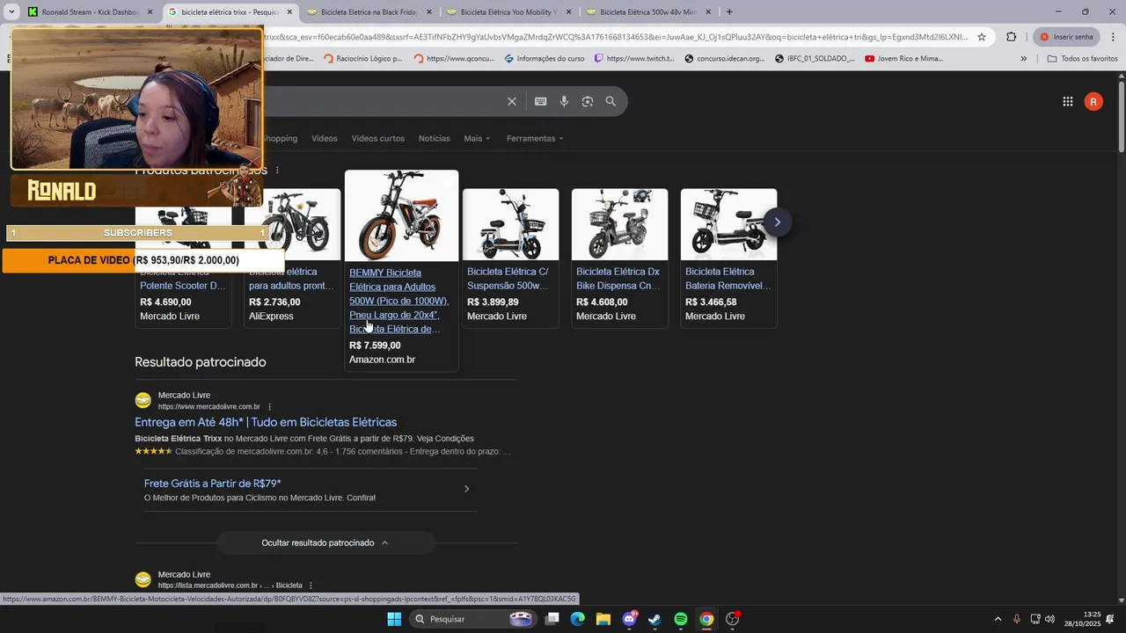The image size is (1126, 633).
Task: Open the OBS icon in the taskbar
Action: pyautogui.click(x=733, y=619)
